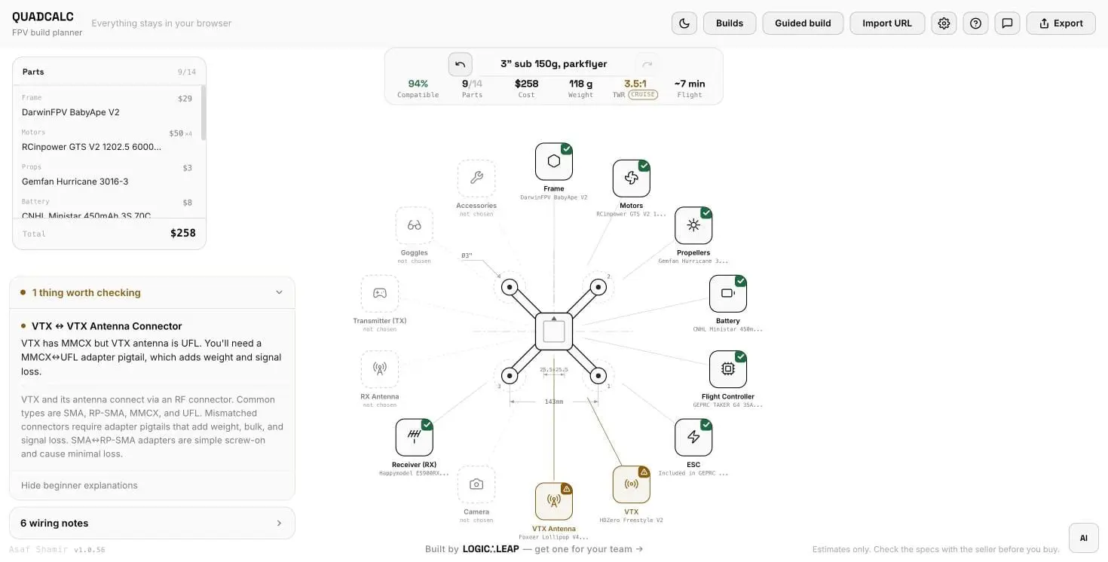Viewport: 1108px width, 562px height.
Task: Select the Frame node icon
Action: coord(554,161)
